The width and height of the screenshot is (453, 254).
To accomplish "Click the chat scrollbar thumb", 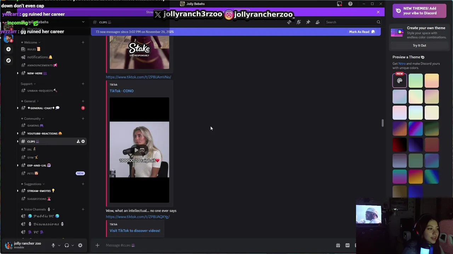I will (x=382, y=123).
